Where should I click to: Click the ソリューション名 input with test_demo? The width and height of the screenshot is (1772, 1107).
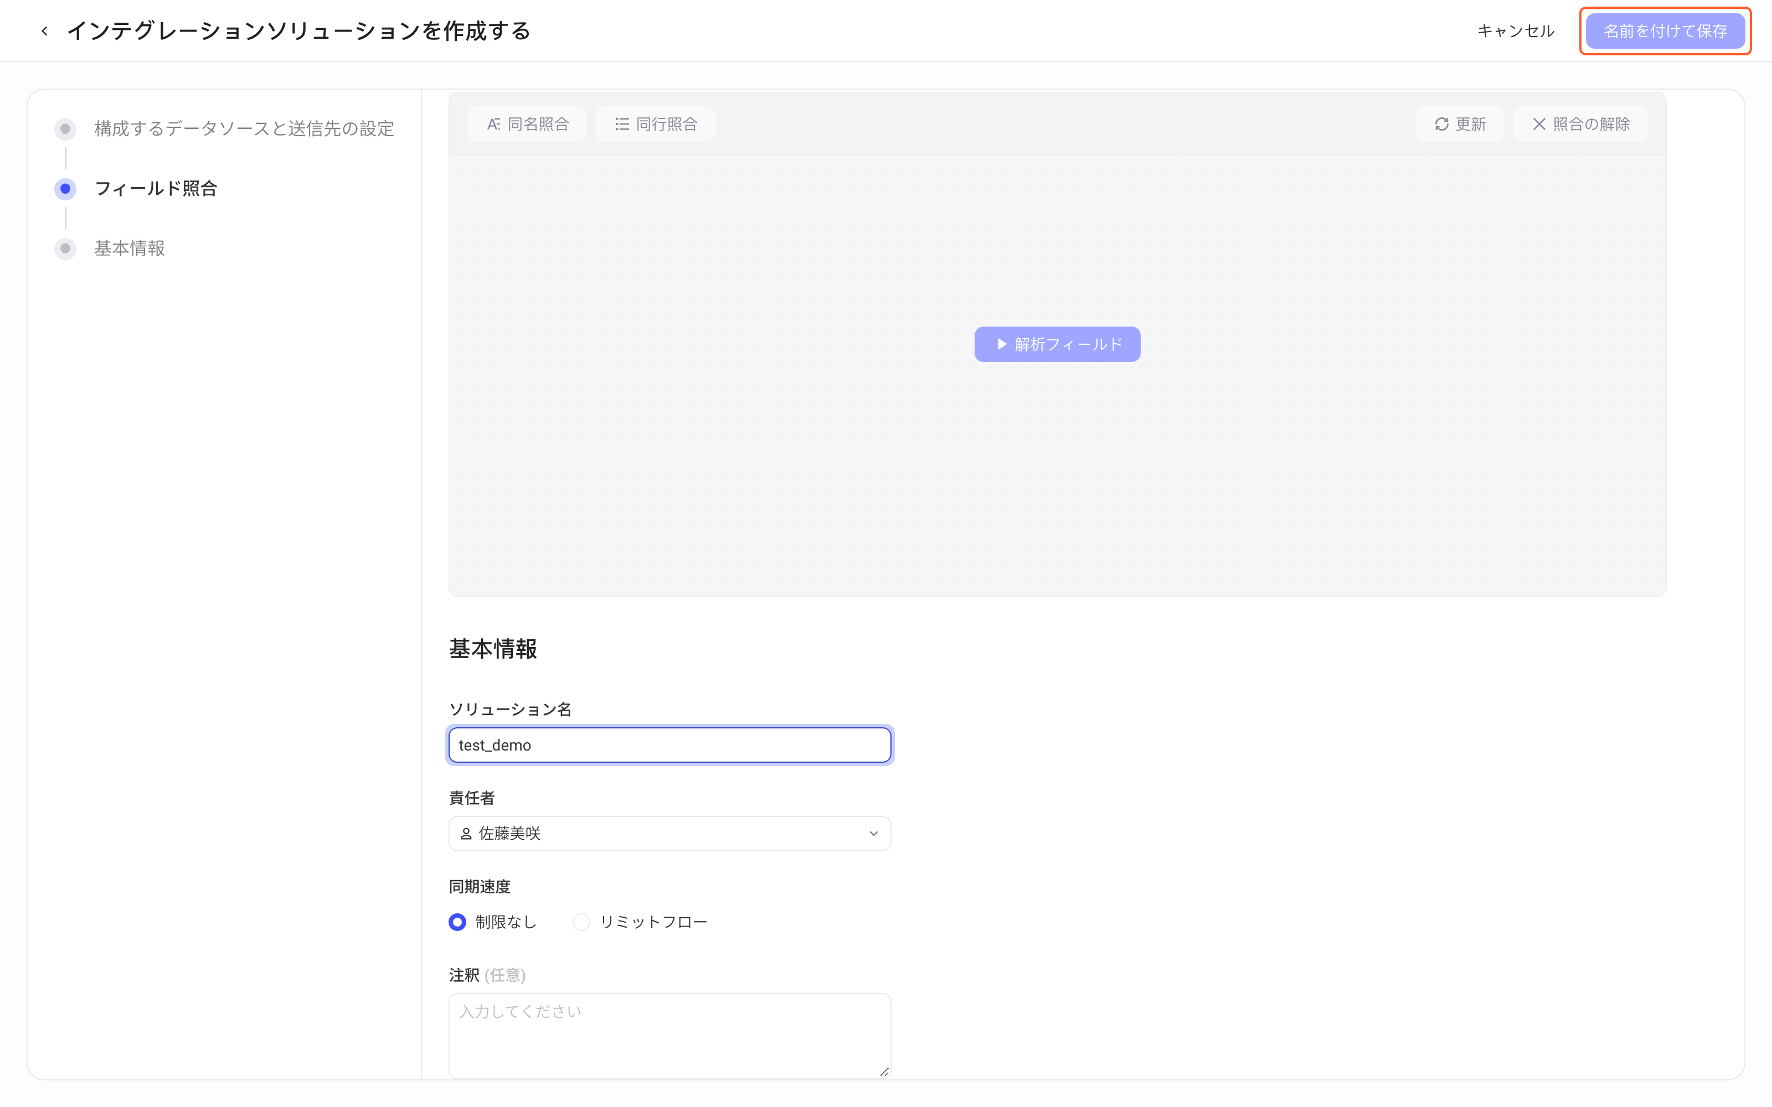pyautogui.click(x=670, y=744)
